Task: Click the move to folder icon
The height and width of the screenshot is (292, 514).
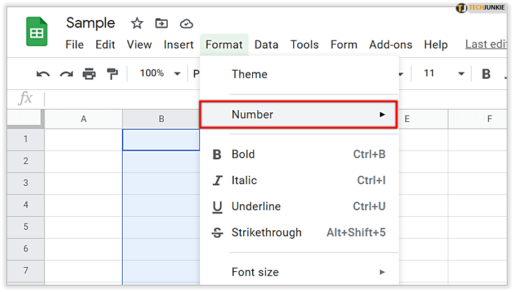Action: tap(162, 24)
